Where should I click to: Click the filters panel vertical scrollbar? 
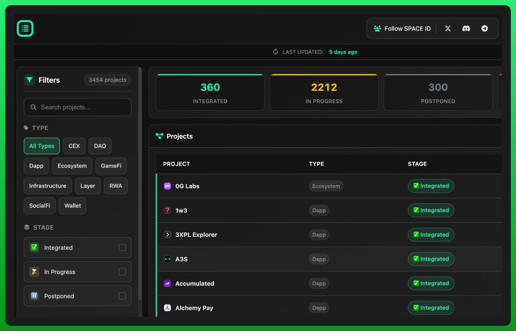(140, 184)
